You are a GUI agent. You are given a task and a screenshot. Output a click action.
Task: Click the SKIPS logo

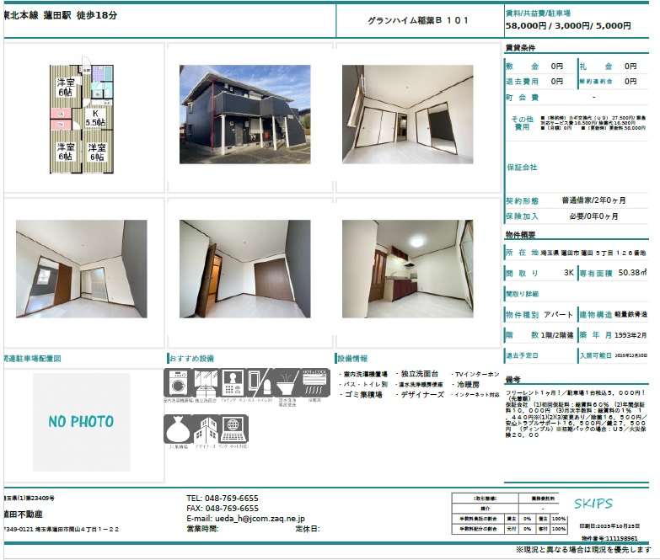pos(593,504)
